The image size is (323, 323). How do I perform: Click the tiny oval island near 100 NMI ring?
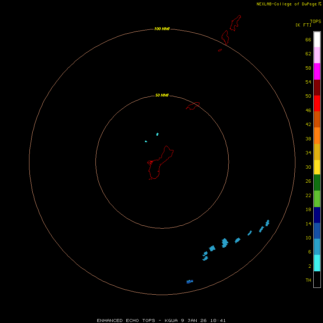point(220,50)
